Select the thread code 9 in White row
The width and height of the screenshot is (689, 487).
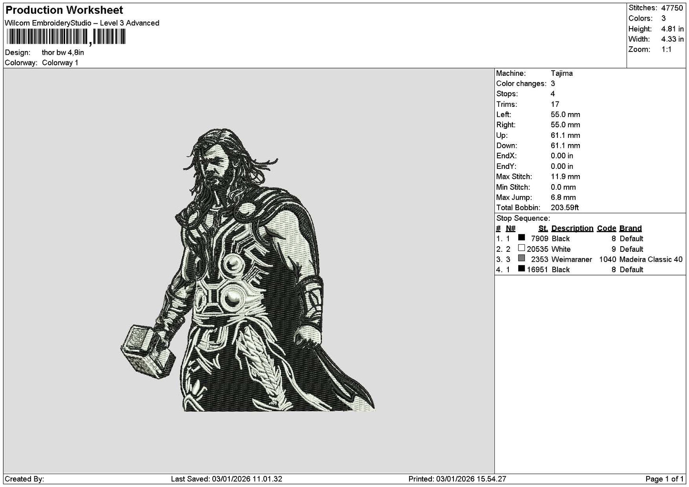[614, 249]
